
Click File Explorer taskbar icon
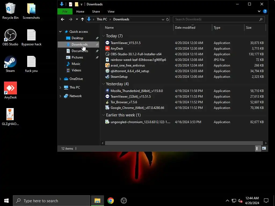pyautogui.click(x=97, y=201)
